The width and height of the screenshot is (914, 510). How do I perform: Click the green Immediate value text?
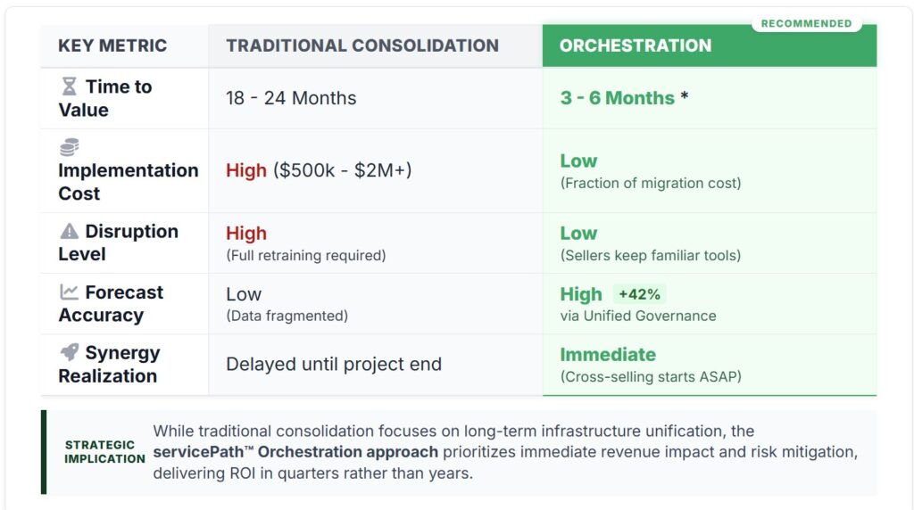point(608,354)
